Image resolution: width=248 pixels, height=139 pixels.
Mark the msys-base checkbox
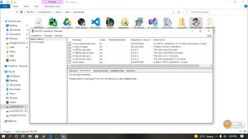pyautogui.click(x=70, y=62)
